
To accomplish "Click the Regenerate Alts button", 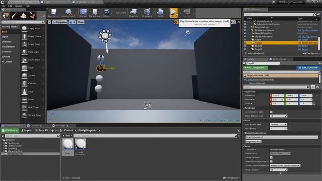I will [253, 142].
